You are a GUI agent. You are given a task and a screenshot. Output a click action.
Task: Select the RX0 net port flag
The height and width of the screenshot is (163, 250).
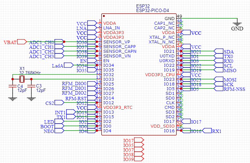click(219, 60)
